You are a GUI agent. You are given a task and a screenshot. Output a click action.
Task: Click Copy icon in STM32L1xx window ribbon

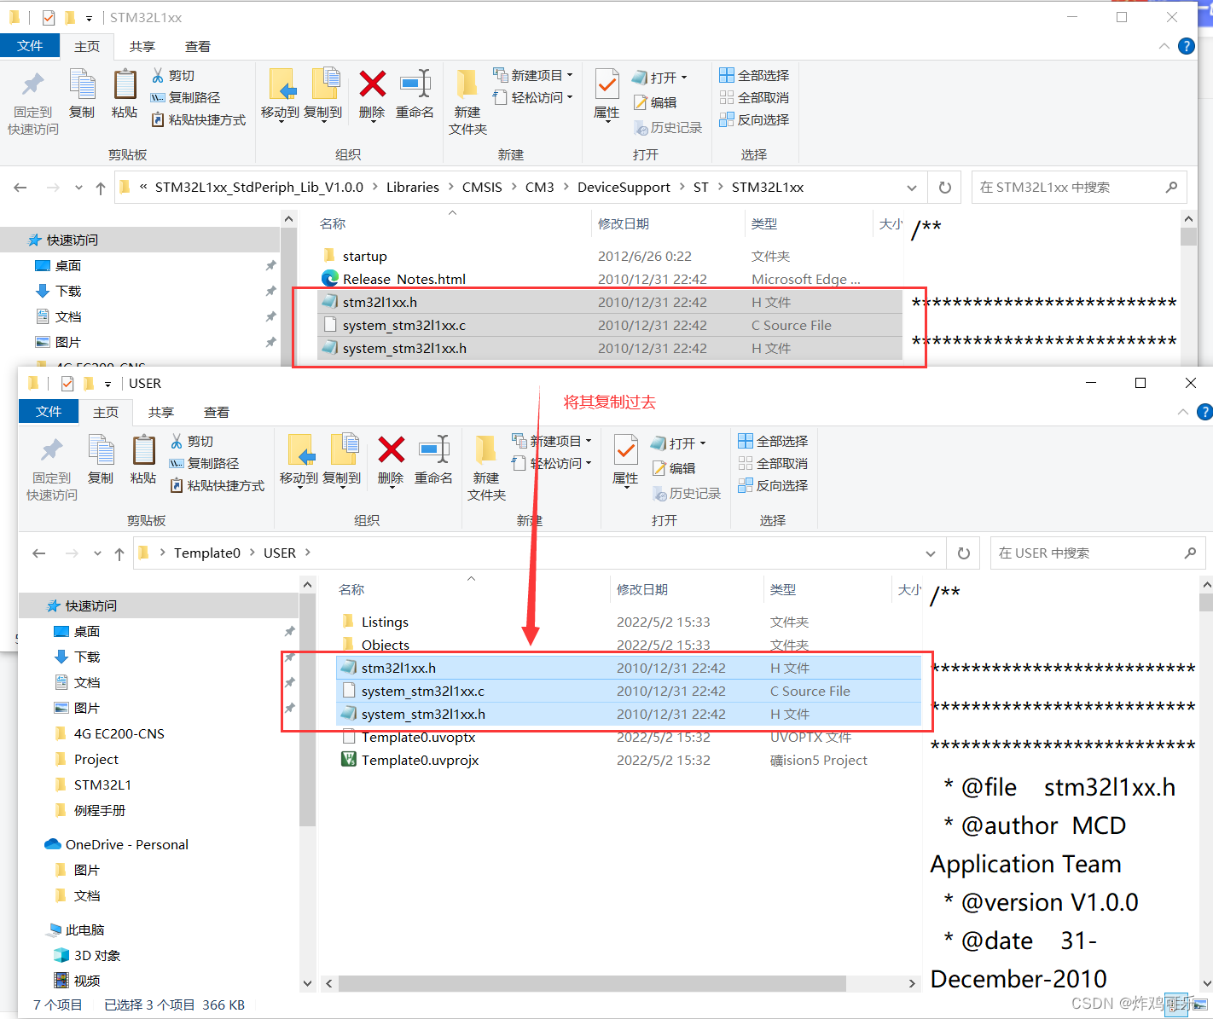pyautogui.click(x=82, y=93)
